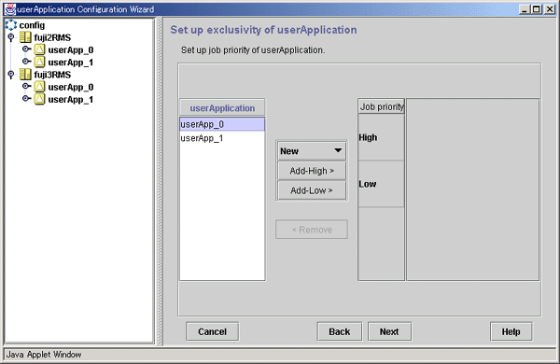This screenshot has width=560, height=364.
Task: Click the config root icon in tree
Action: (11, 25)
